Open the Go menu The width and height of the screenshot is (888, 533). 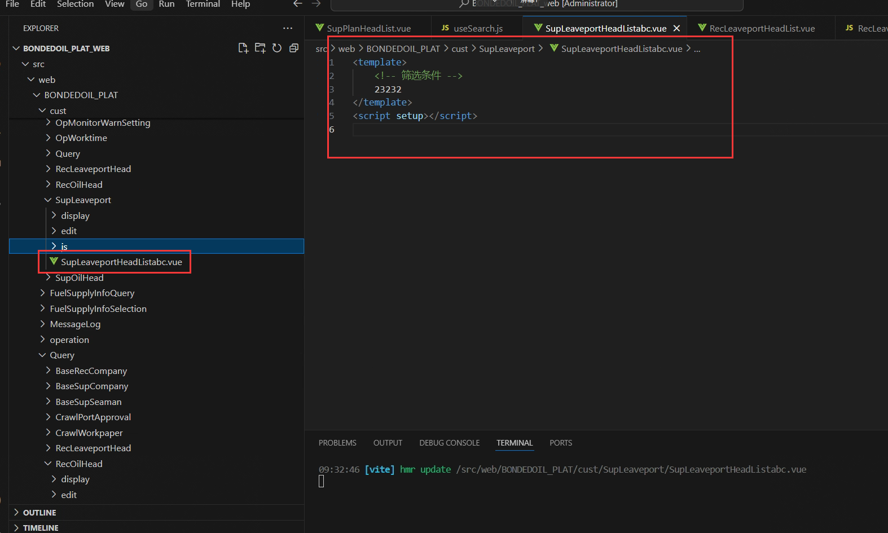(x=142, y=4)
